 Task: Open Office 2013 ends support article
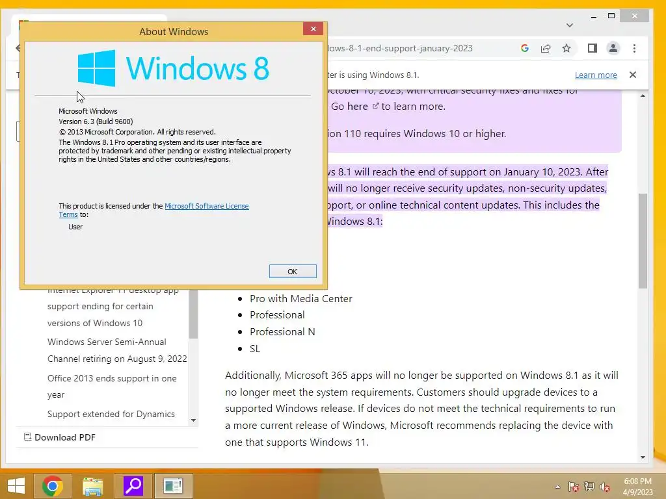click(x=112, y=387)
